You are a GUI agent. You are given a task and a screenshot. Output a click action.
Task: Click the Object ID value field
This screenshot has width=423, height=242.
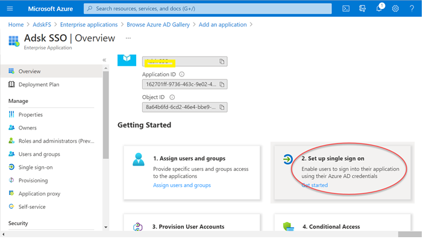(x=184, y=107)
